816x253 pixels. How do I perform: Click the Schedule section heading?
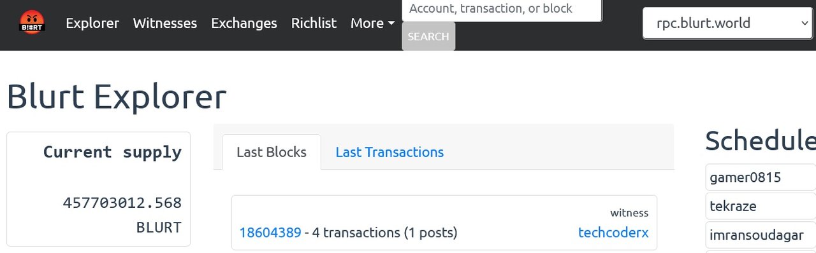tap(761, 140)
